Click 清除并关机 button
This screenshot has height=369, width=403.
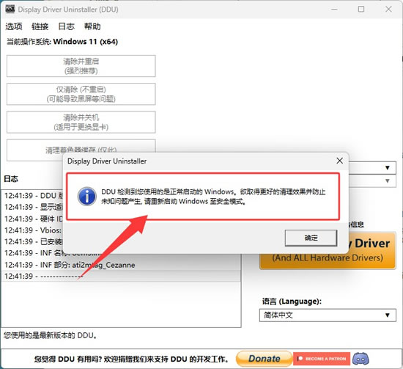(81, 122)
